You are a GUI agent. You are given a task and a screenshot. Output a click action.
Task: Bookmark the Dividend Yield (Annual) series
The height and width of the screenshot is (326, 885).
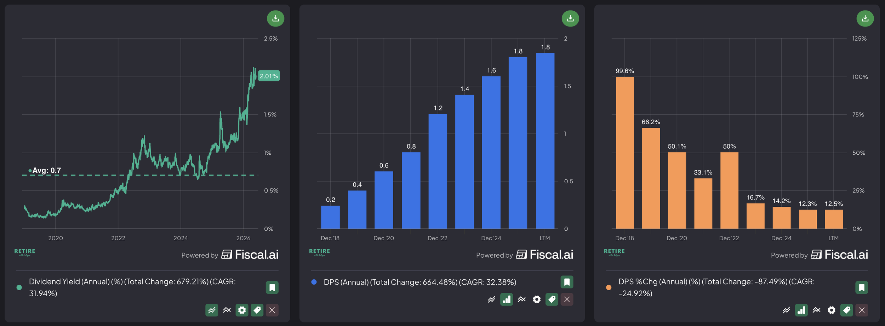(272, 287)
